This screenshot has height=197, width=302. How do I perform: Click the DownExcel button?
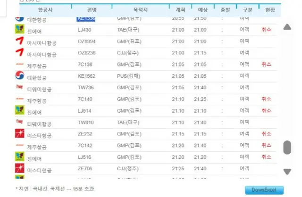264,190
